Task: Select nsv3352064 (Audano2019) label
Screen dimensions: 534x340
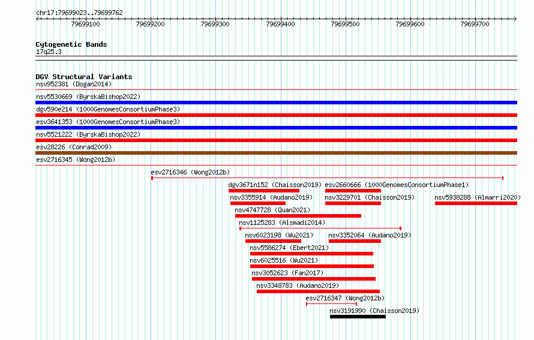Action: point(370,235)
